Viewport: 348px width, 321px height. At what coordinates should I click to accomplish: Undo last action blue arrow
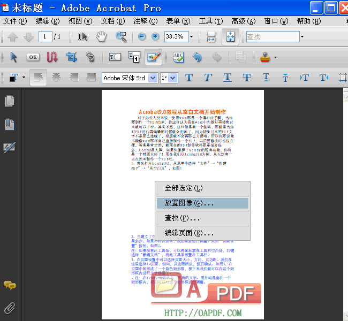197,57
